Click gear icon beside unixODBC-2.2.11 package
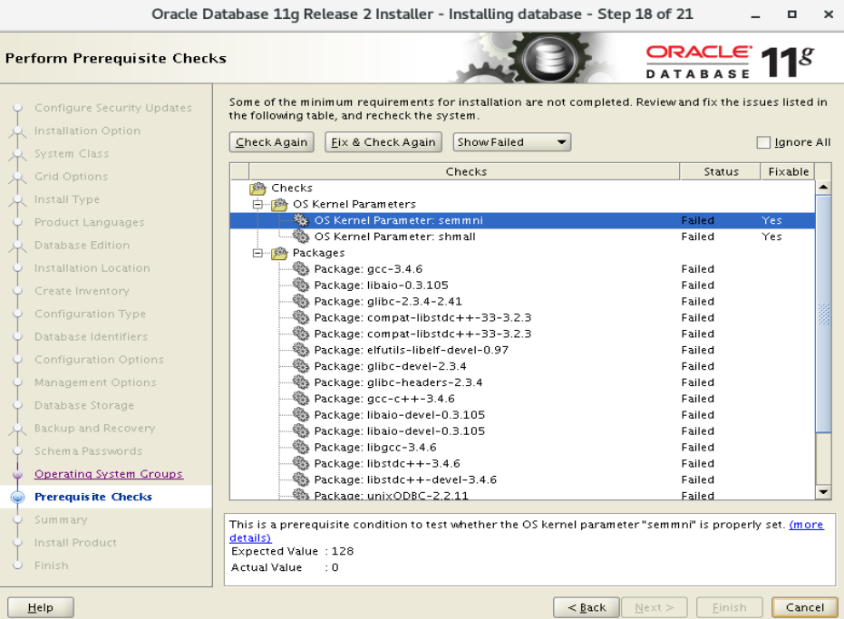This screenshot has height=619, width=844. pyautogui.click(x=301, y=494)
